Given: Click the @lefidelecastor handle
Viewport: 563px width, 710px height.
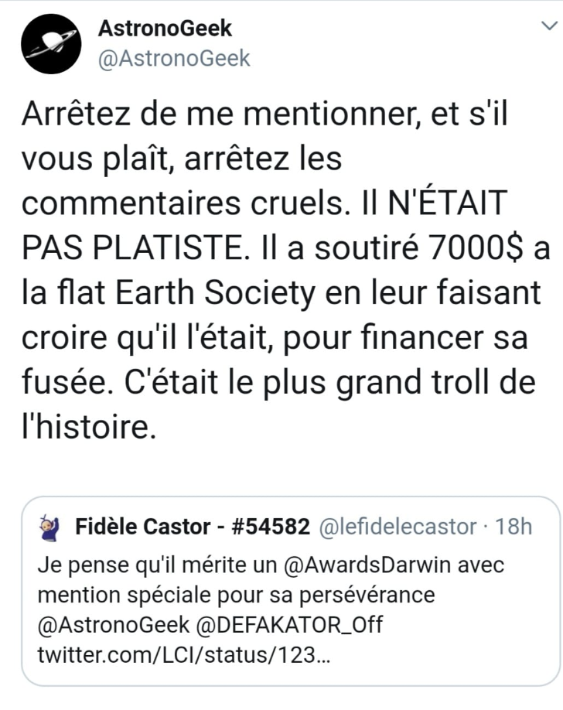Looking at the screenshot, I should (398, 527).
